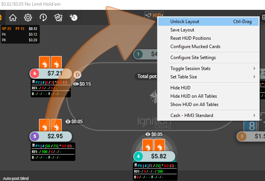The width and height of the screenshot is (265, 181).
Task: Open the HUD dropdown menu
Action: coord(158,16)
